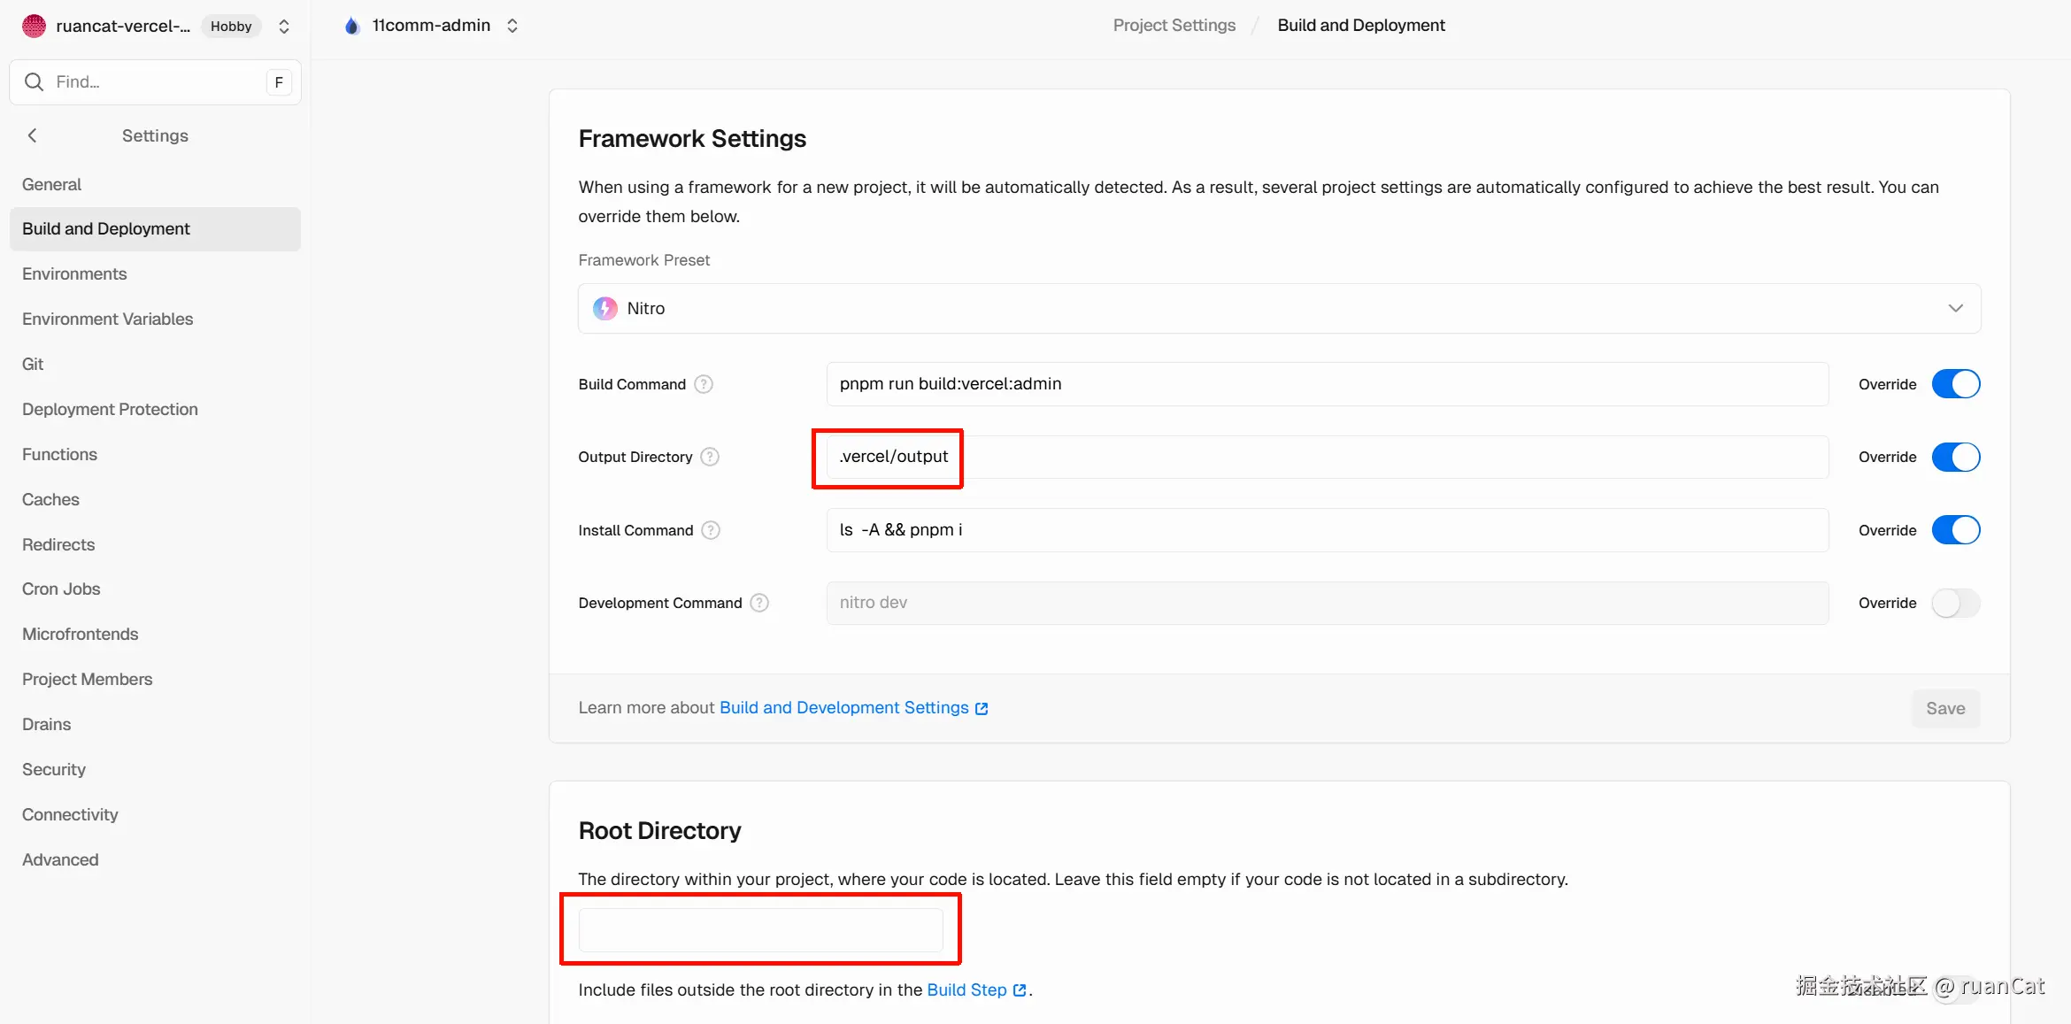Click the search magnifier icon

click(35, 82)
